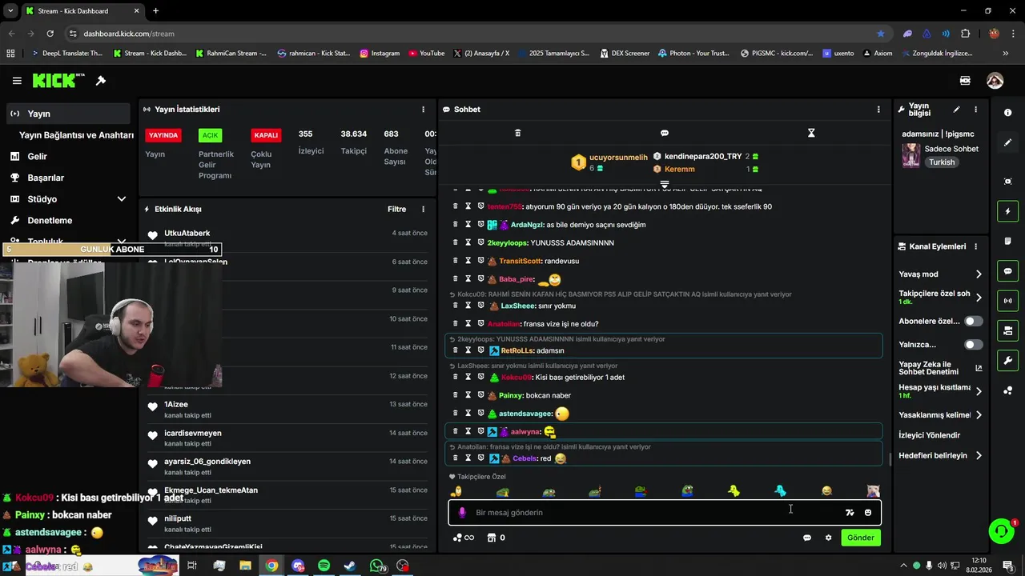Click the translate icon in message box
This screenshot has width=1025, height=576.
click(850, 513)
